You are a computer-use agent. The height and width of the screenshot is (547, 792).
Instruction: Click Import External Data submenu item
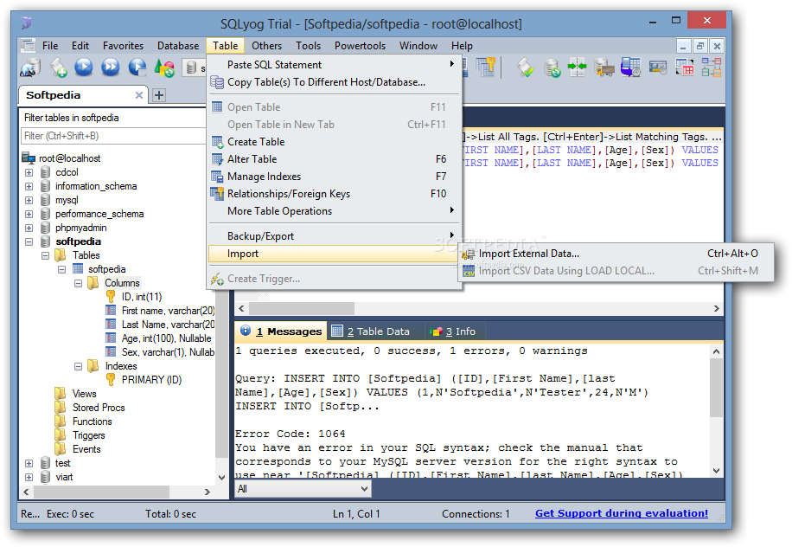tap(616, 254)
